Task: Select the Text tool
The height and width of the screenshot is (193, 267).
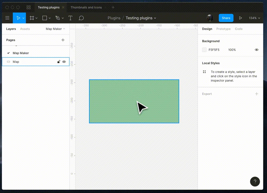Action: tap(70, 18)
